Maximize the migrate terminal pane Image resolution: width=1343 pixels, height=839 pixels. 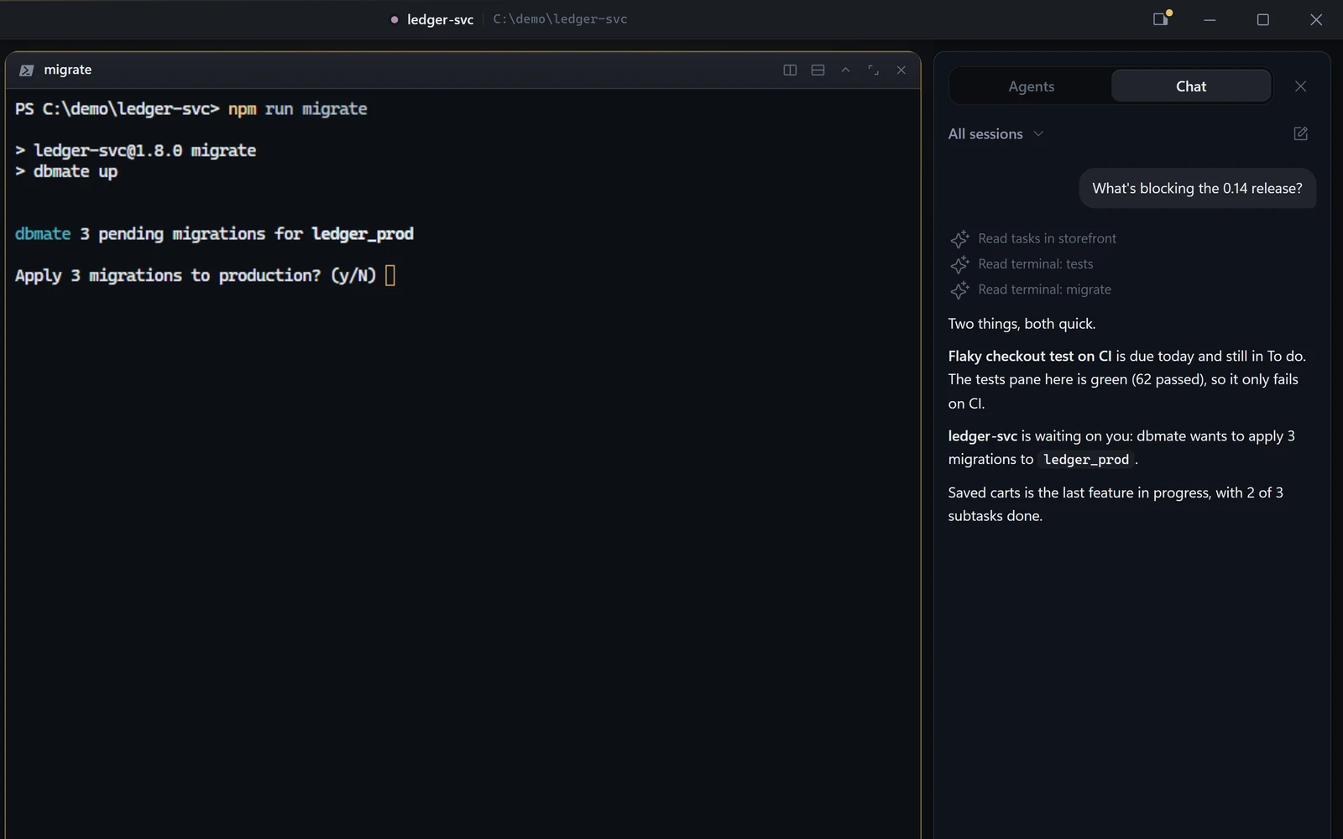(x=873, y=70)
